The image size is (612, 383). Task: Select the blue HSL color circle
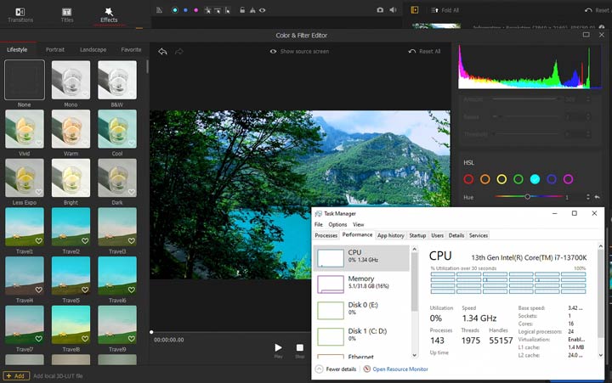tap(552, 179)
